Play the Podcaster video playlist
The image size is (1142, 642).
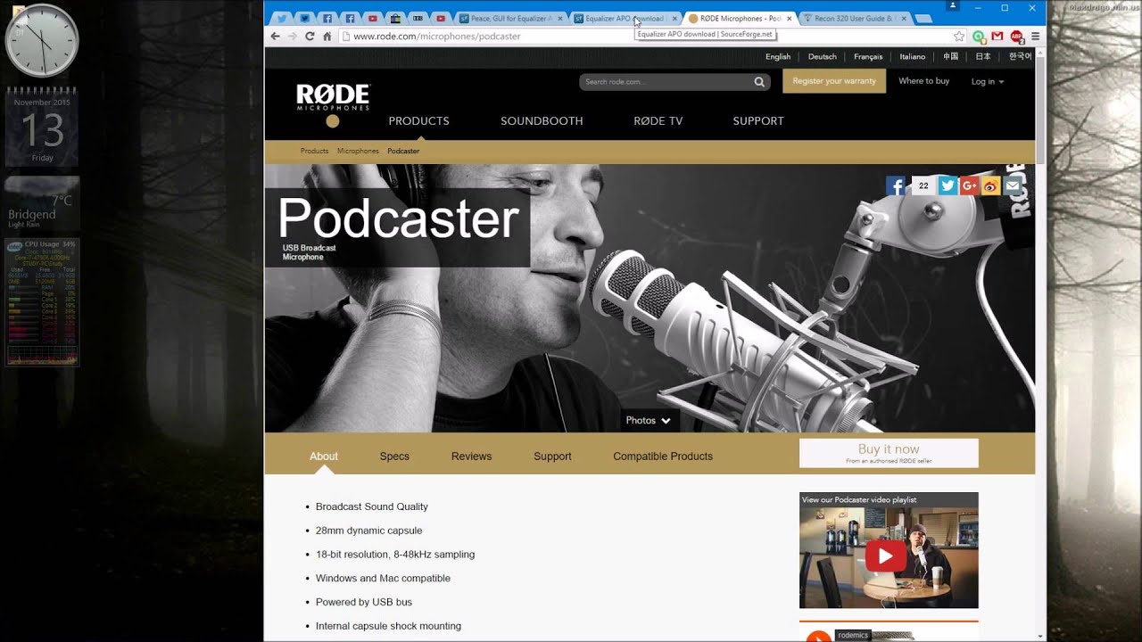884,556
